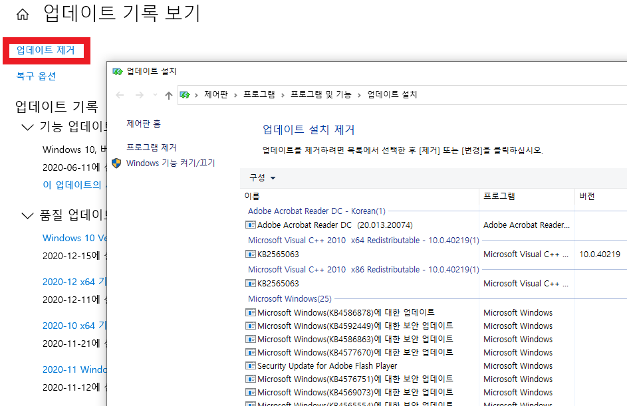Select the KB4586863 security update row
Screen dimensions: 627x406
click(x=355, y=339)
